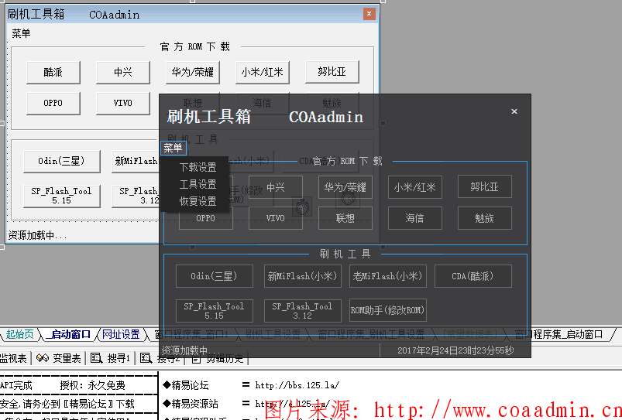Image resolution: width=622 pixels, height=420 pixels.
Task: Close the dark 刷机工具箱 window
Action: (514, 111)
